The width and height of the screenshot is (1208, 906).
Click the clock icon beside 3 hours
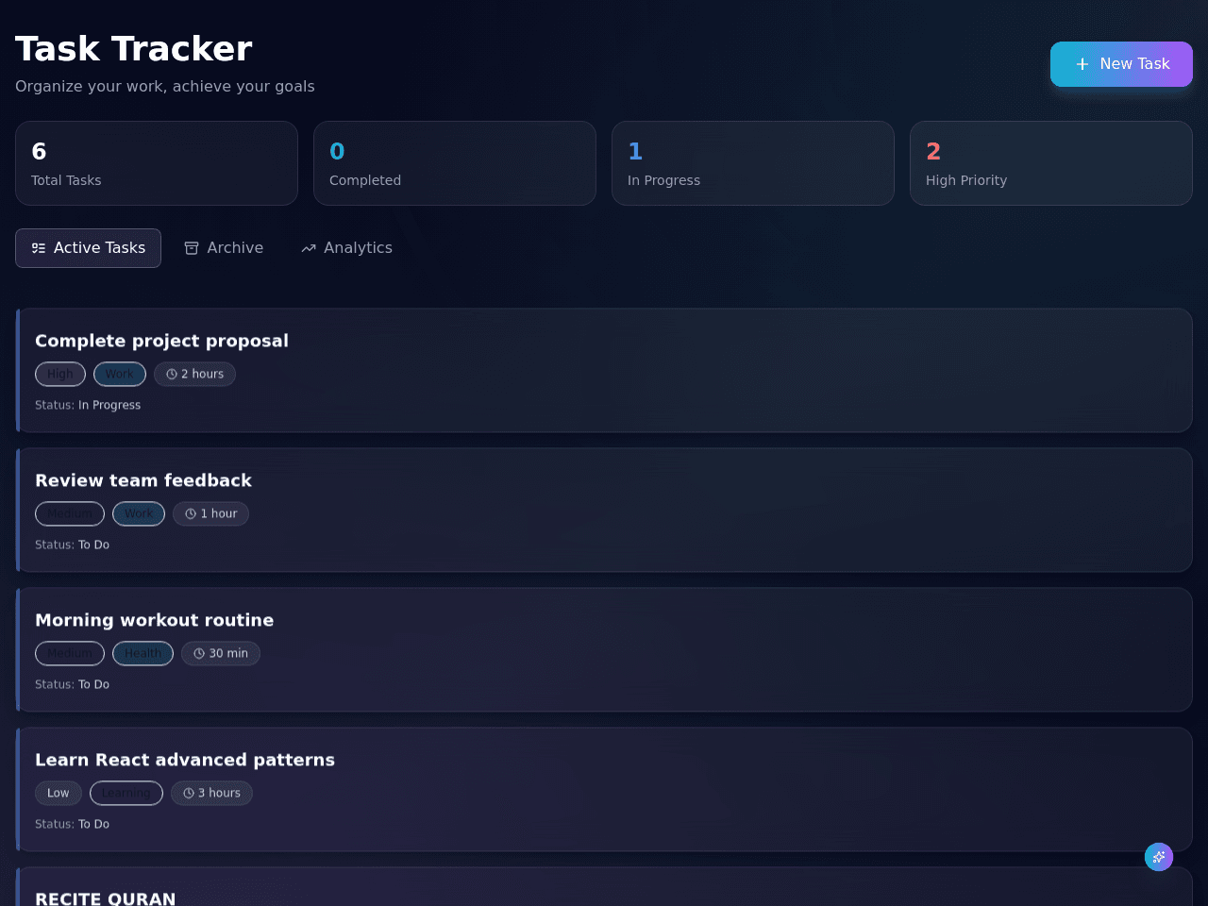(x=189, y=794)
